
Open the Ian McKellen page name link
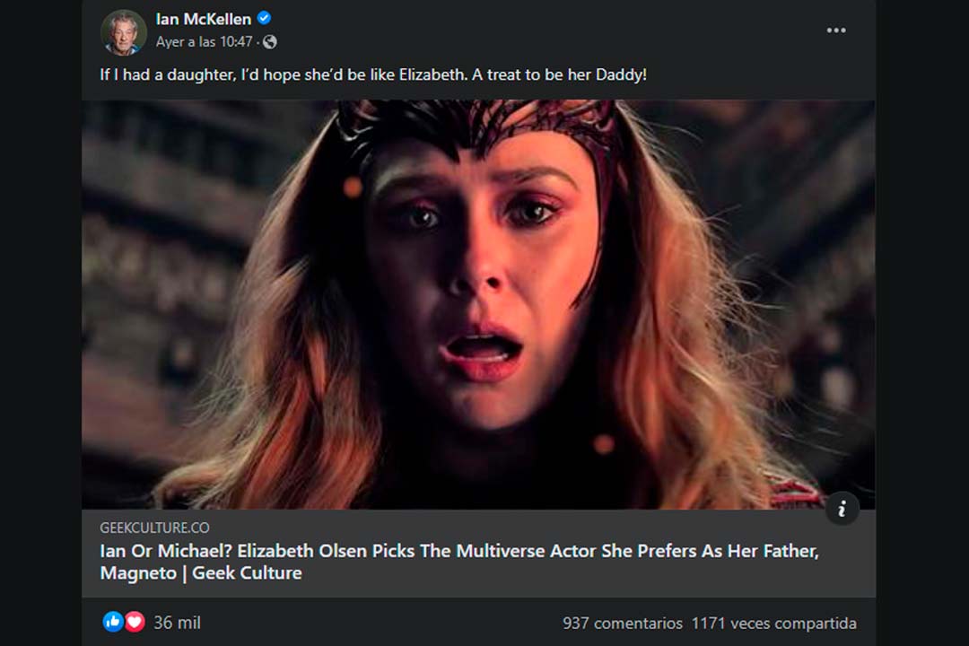click(x=204, y=19)
